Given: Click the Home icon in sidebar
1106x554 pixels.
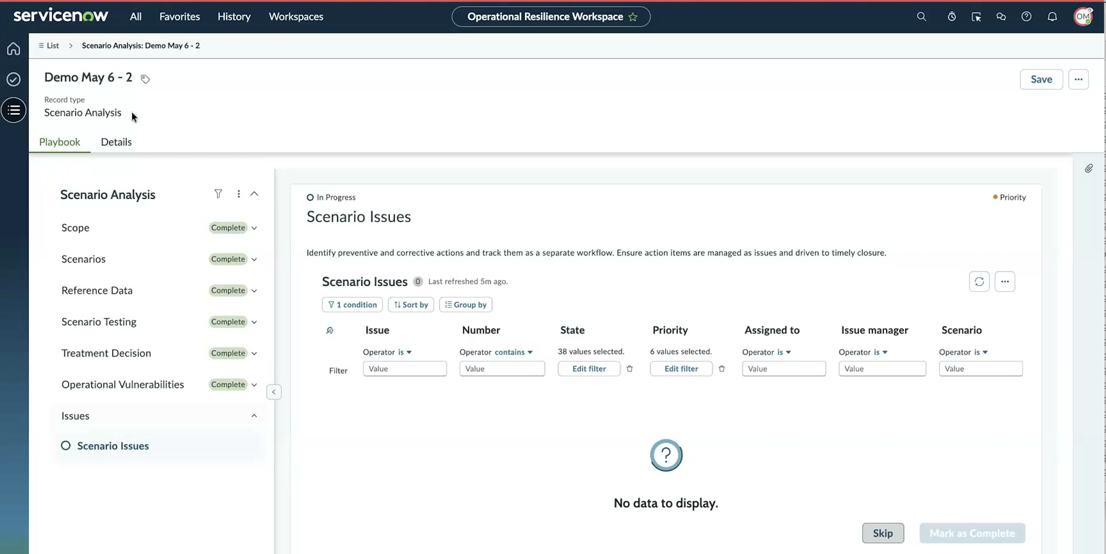Looking at the screenshot, I should 13,49.
